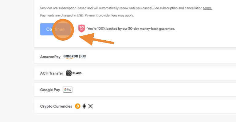Click the orange Bitcoin coin icon
The image size is (236, 122).
pos(78,106)
